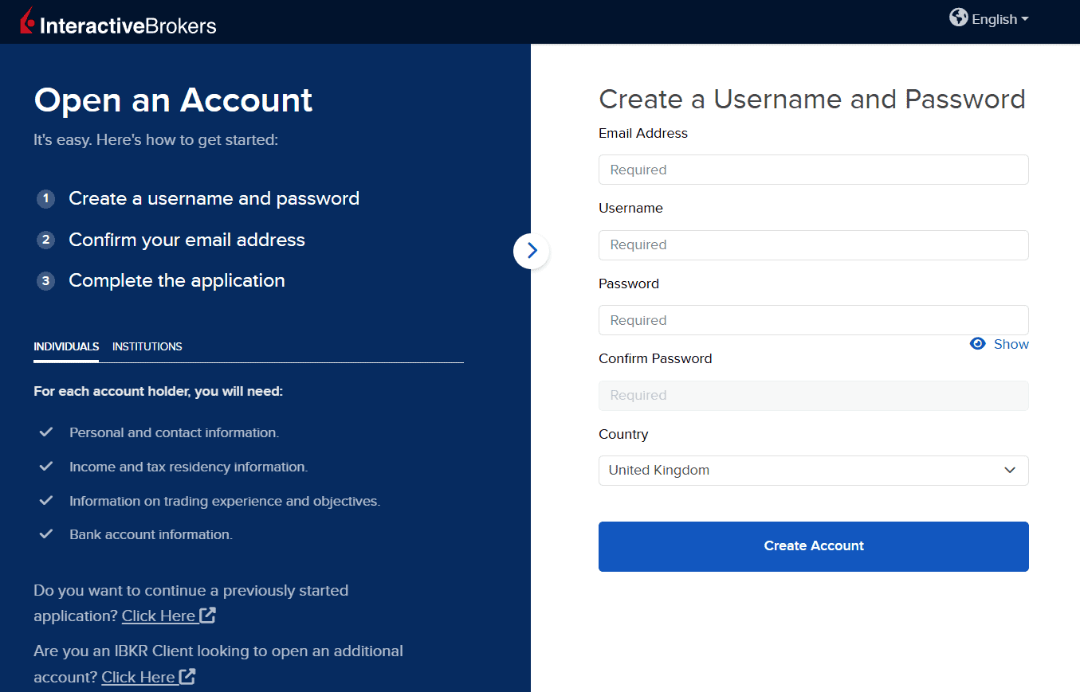Click the Interactive Brokers logo

tap(118, 23)
